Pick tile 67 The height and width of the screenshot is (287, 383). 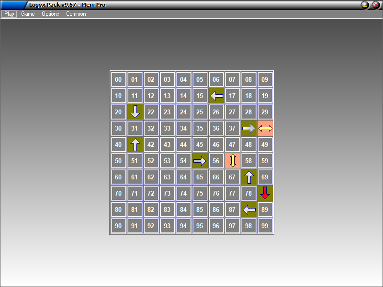[233, 177]
